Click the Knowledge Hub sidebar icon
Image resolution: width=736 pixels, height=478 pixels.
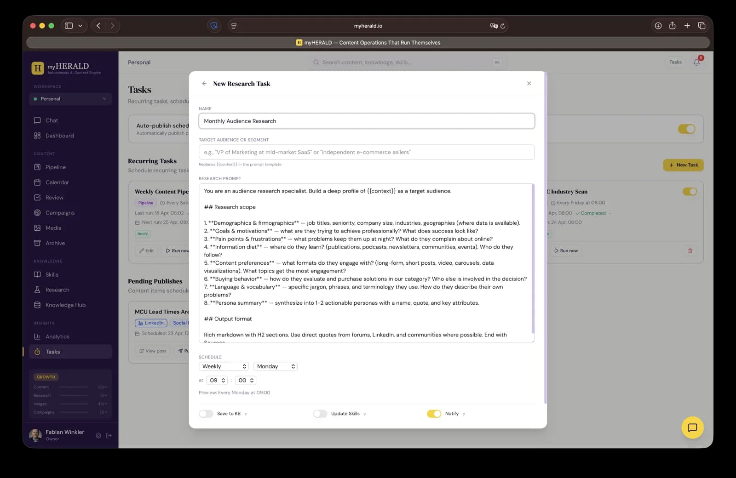tap(37, 305)
